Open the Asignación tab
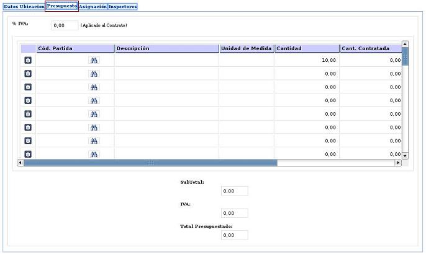This screenshot has width=426, height=255. [93, 6]
